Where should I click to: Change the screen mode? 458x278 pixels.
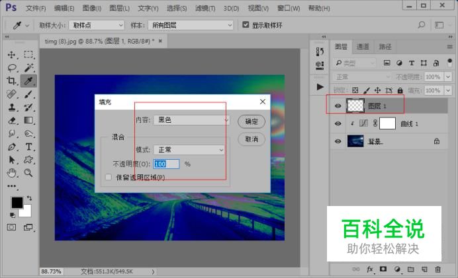click(x=28, y=227)
